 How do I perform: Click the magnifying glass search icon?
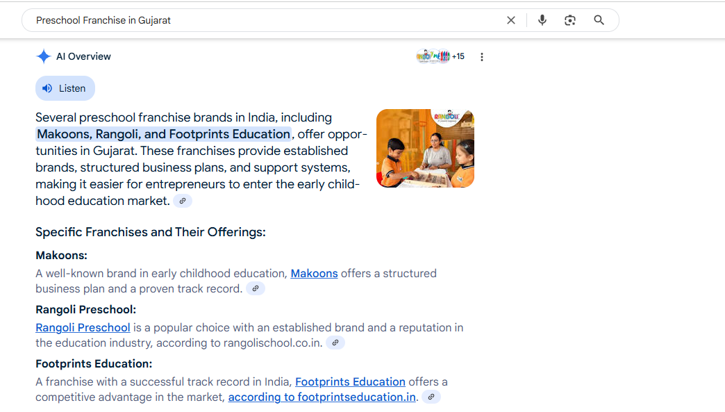tap(599, 20)
